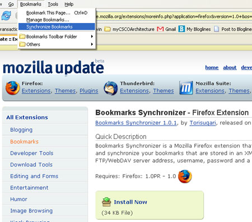Click the address bar URL field
The height and width of the screenshot is (222, 252).
tap(174, 16)
